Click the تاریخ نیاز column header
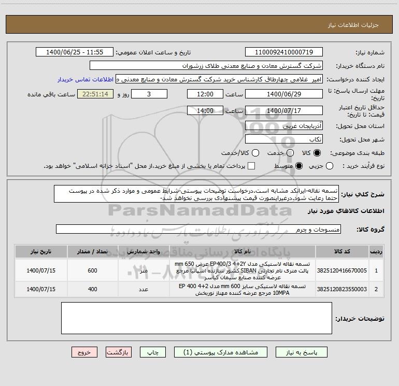Viewport: 399px width, 386px height. click(x=41, y=251)
